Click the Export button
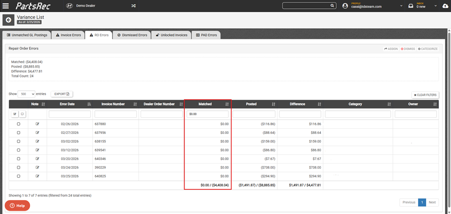Image resolution: width=451 pixels, height=214 pixels. [x=62, y=94]
